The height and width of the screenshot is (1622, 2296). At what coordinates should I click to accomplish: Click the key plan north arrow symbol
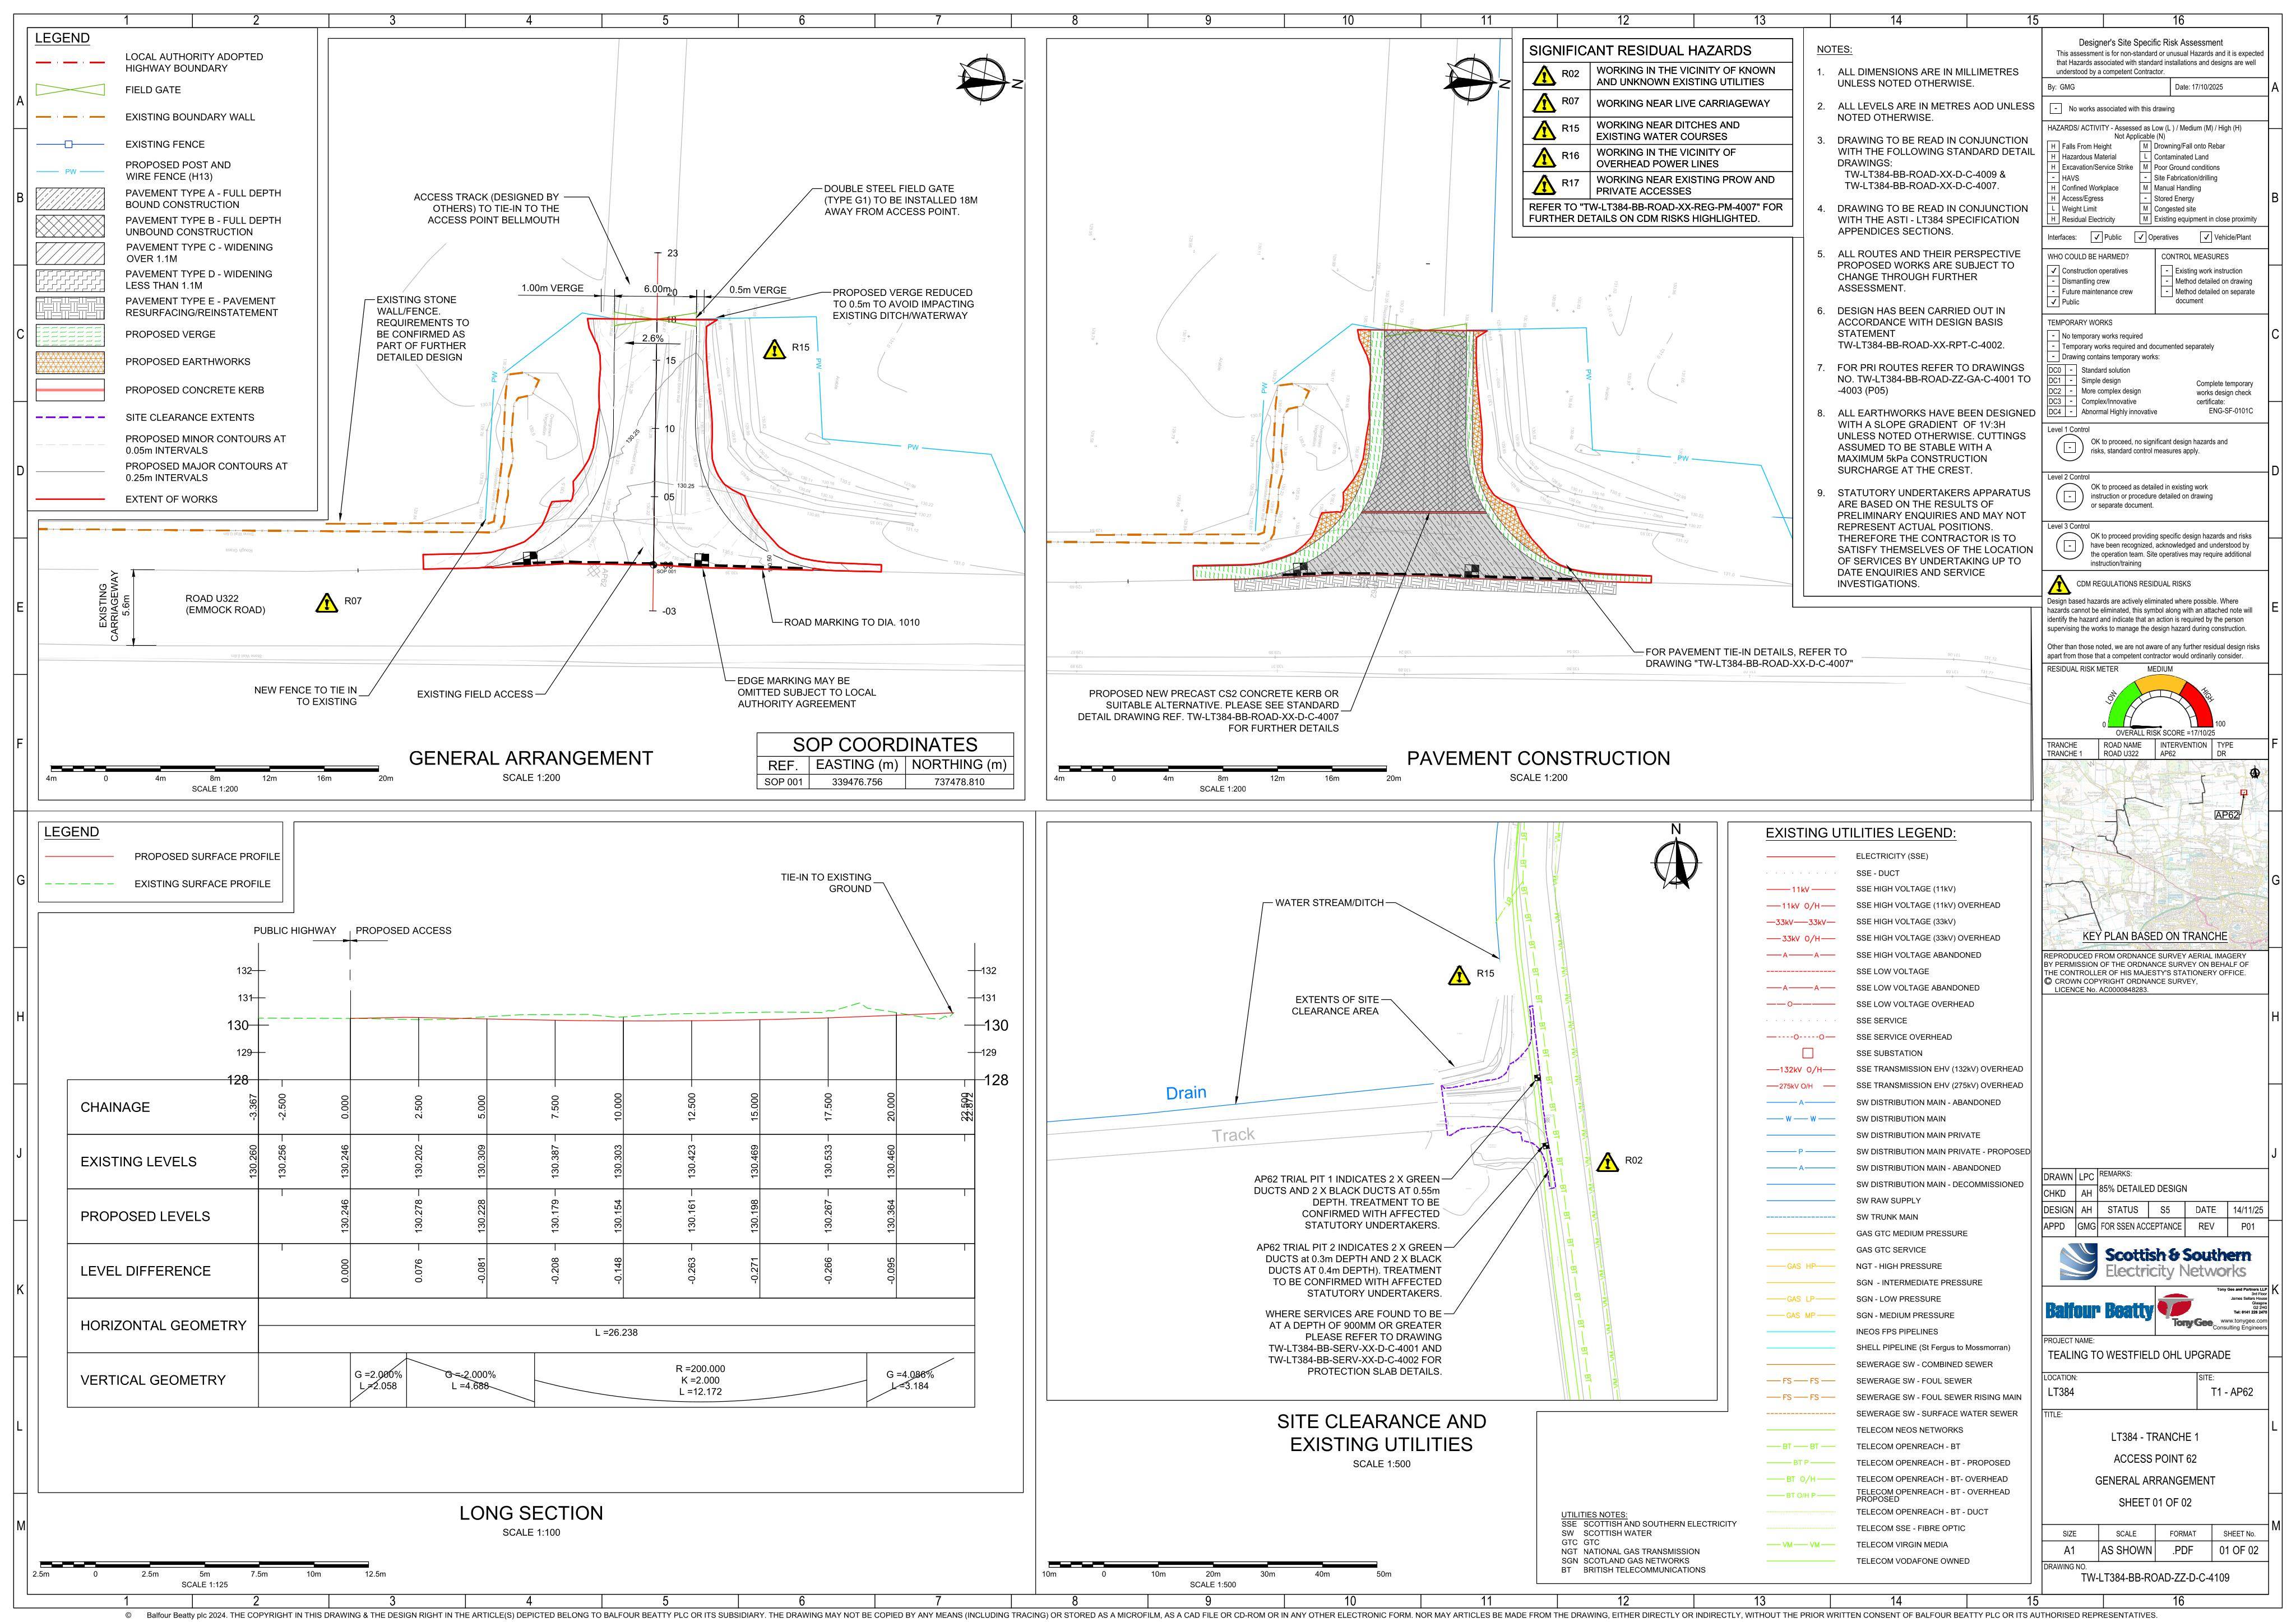click(x=2255, y=773)
